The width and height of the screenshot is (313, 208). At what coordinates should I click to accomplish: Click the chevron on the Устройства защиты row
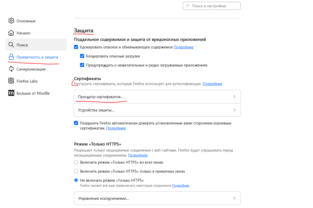click(x=234, y=110)
